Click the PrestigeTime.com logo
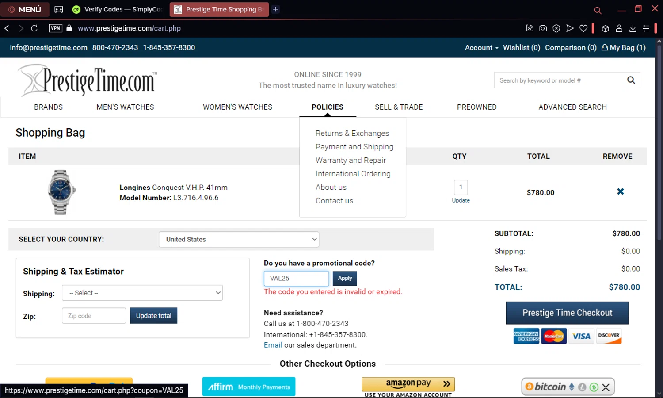The height and width of the screenshot is (398, 663). pyautogui.click(x=88, y=80)
